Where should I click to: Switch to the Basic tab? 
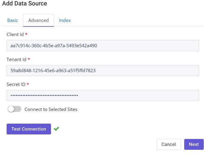13,20
